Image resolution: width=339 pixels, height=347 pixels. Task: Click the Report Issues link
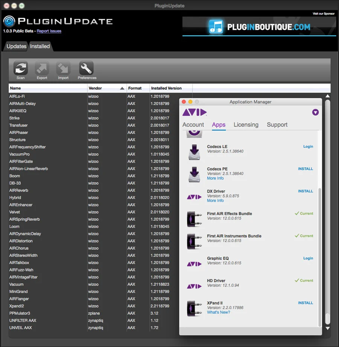coord(49,31)
